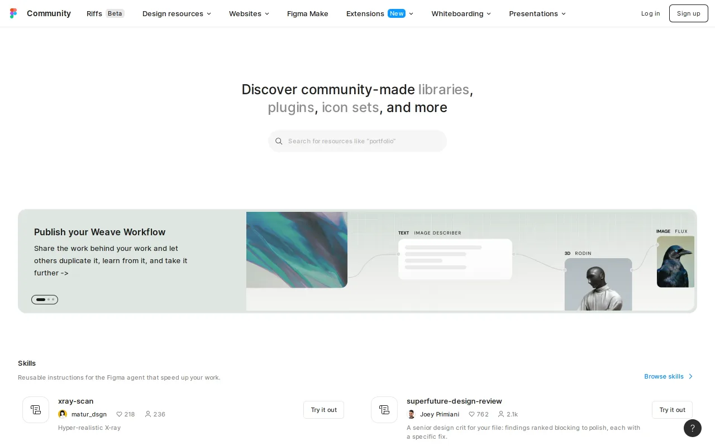715x446 pixels.
Task: Click the abstract teal artwork thumbnail
Action: click(297, 250)
